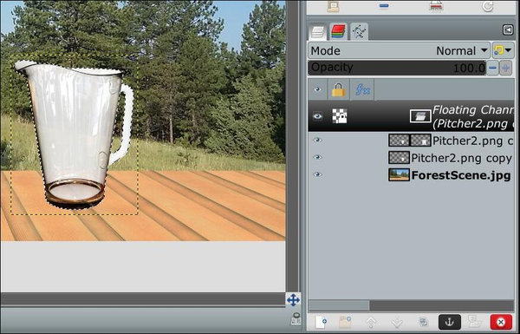Hide the Floating Channel layer
520x334 pixels.
click(x=317, y=116)
